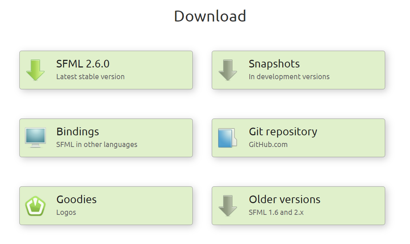Click the blue folder icon for Git repository
This screenshot has width=410, height=244.
click(x=227, y=138)
